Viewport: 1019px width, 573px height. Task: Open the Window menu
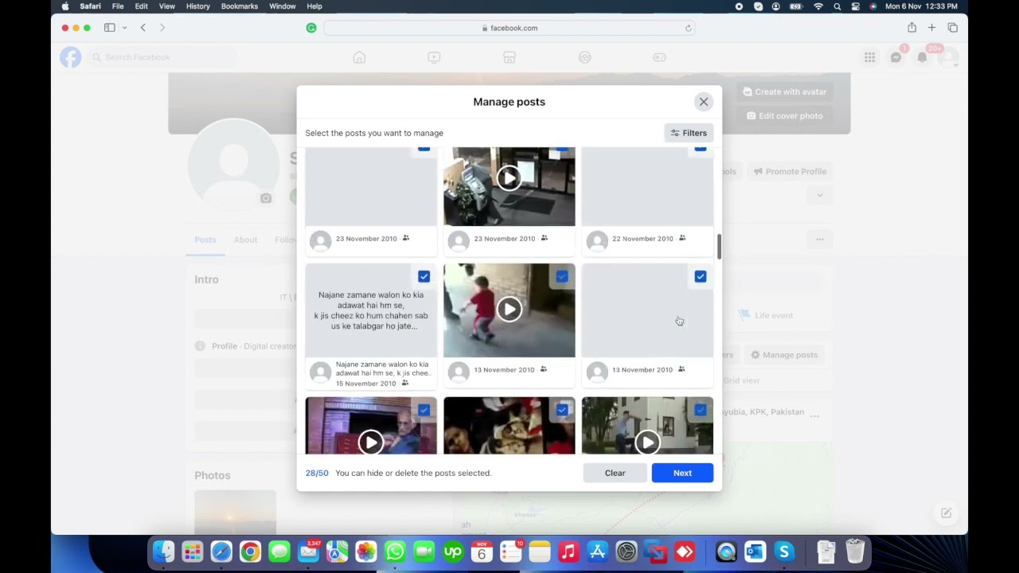point(283,6)
